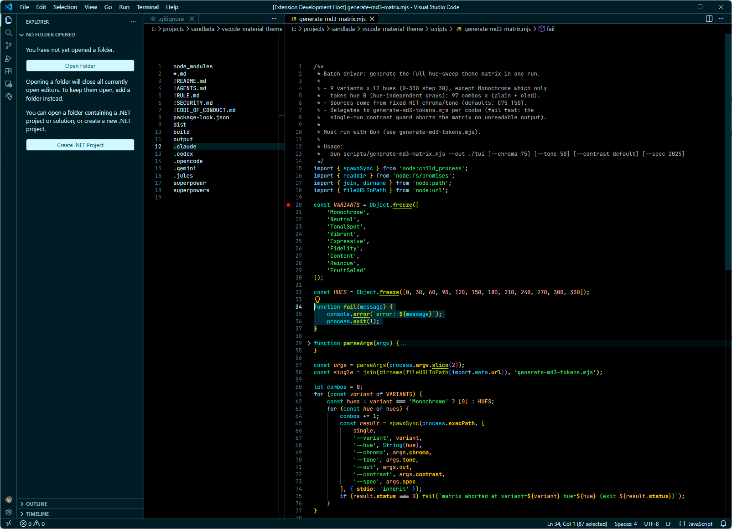Click the Open Folder button
This screenshot has height=529, width=732.
tap(80, 66)
